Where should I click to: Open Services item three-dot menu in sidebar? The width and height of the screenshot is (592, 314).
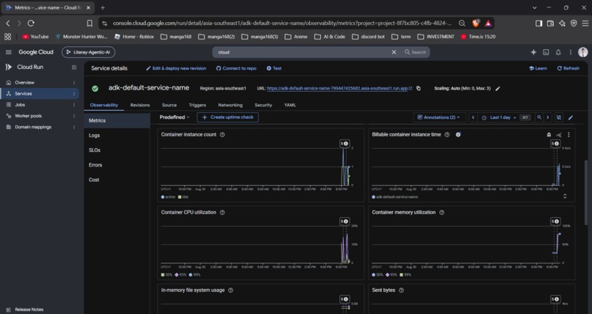click(x=74, y=93)
